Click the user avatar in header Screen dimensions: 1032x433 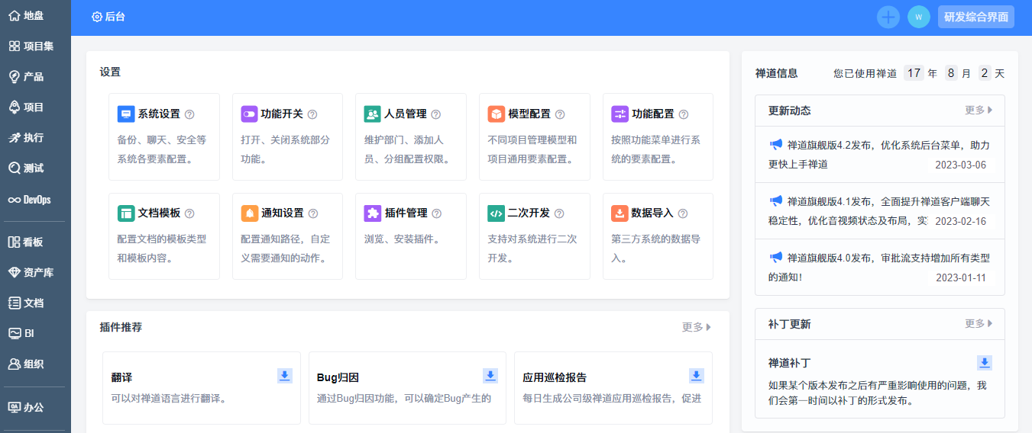tap(919, 17)
